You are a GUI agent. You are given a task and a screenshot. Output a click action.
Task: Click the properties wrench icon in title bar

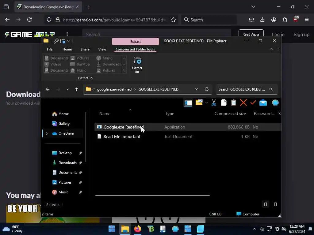coord(56,41)
